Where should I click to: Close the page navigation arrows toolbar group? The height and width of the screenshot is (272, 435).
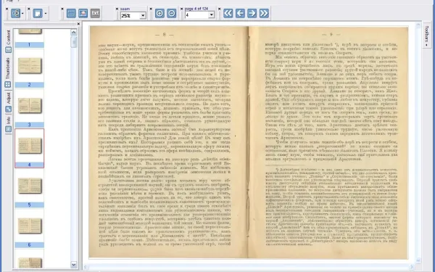coord(220,9)
